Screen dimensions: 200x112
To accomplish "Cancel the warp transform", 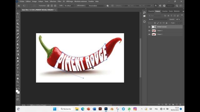I will pos(164,6).
